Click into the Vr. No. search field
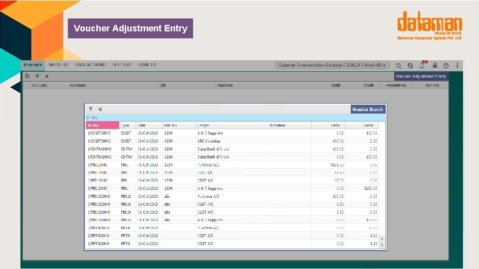This screenshot has height=269, width=479. click(x=236, y=118)
